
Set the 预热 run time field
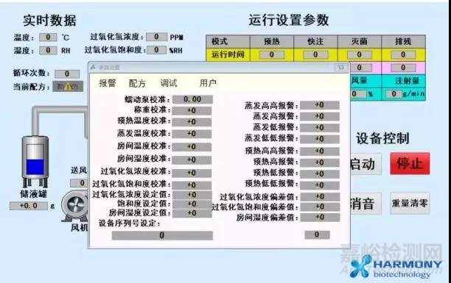pos(272,54)
